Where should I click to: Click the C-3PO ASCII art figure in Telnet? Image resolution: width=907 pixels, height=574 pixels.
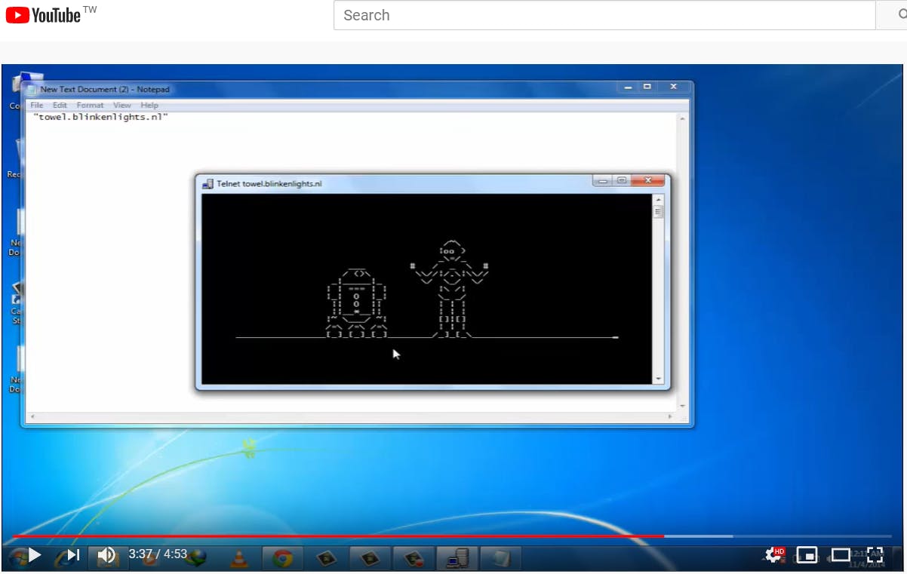coord(450,290)
